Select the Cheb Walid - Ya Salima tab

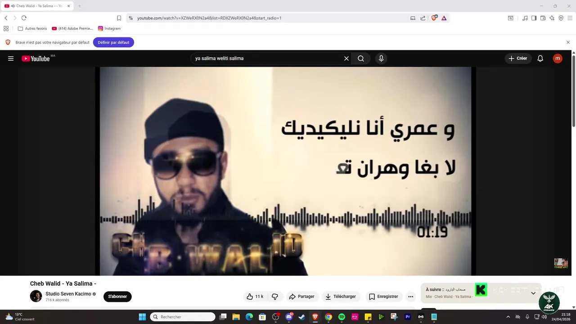pyautogui.click(x=37, y=6)
